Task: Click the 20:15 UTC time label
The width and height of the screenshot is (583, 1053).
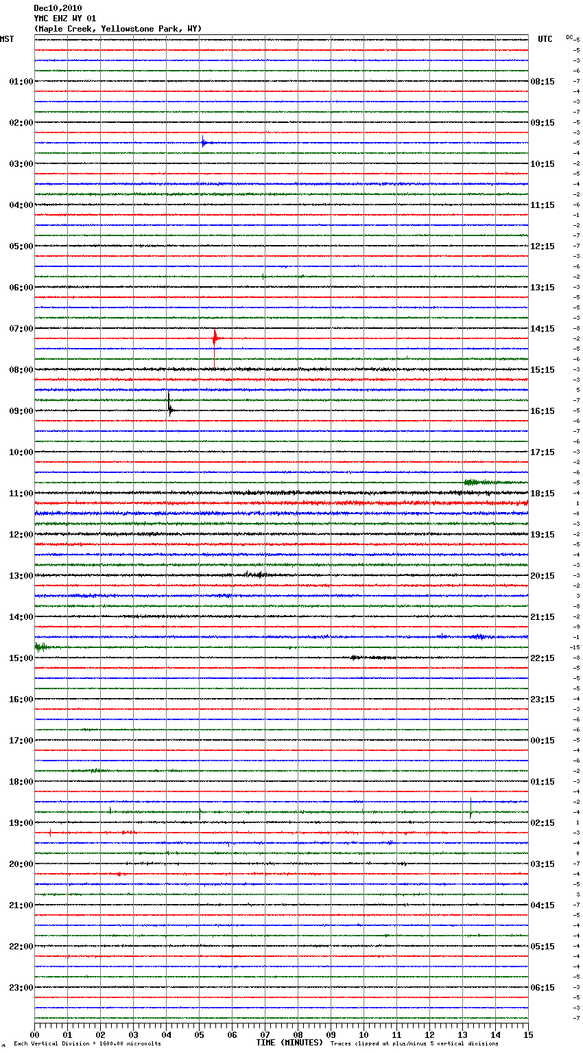Action: tap(543, 576)
